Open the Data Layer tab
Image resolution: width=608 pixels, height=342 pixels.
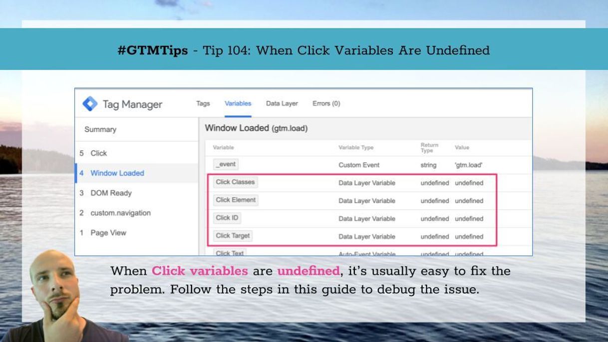click(x=282, y=103)
